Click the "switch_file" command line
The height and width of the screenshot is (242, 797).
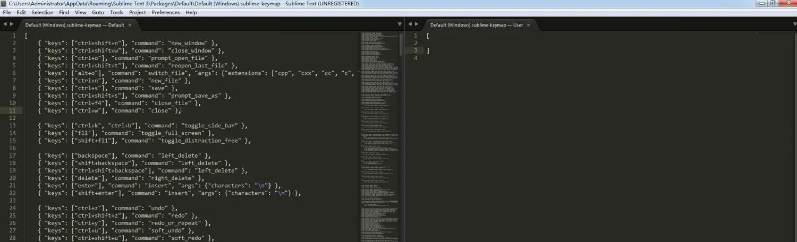(199, 73)
